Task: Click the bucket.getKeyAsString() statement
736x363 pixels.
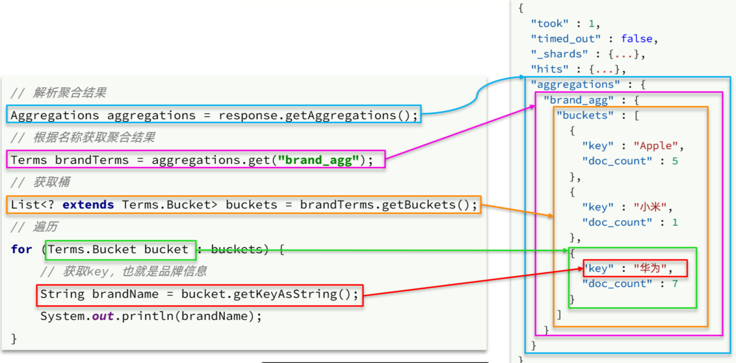Action: tap(199, 294)
